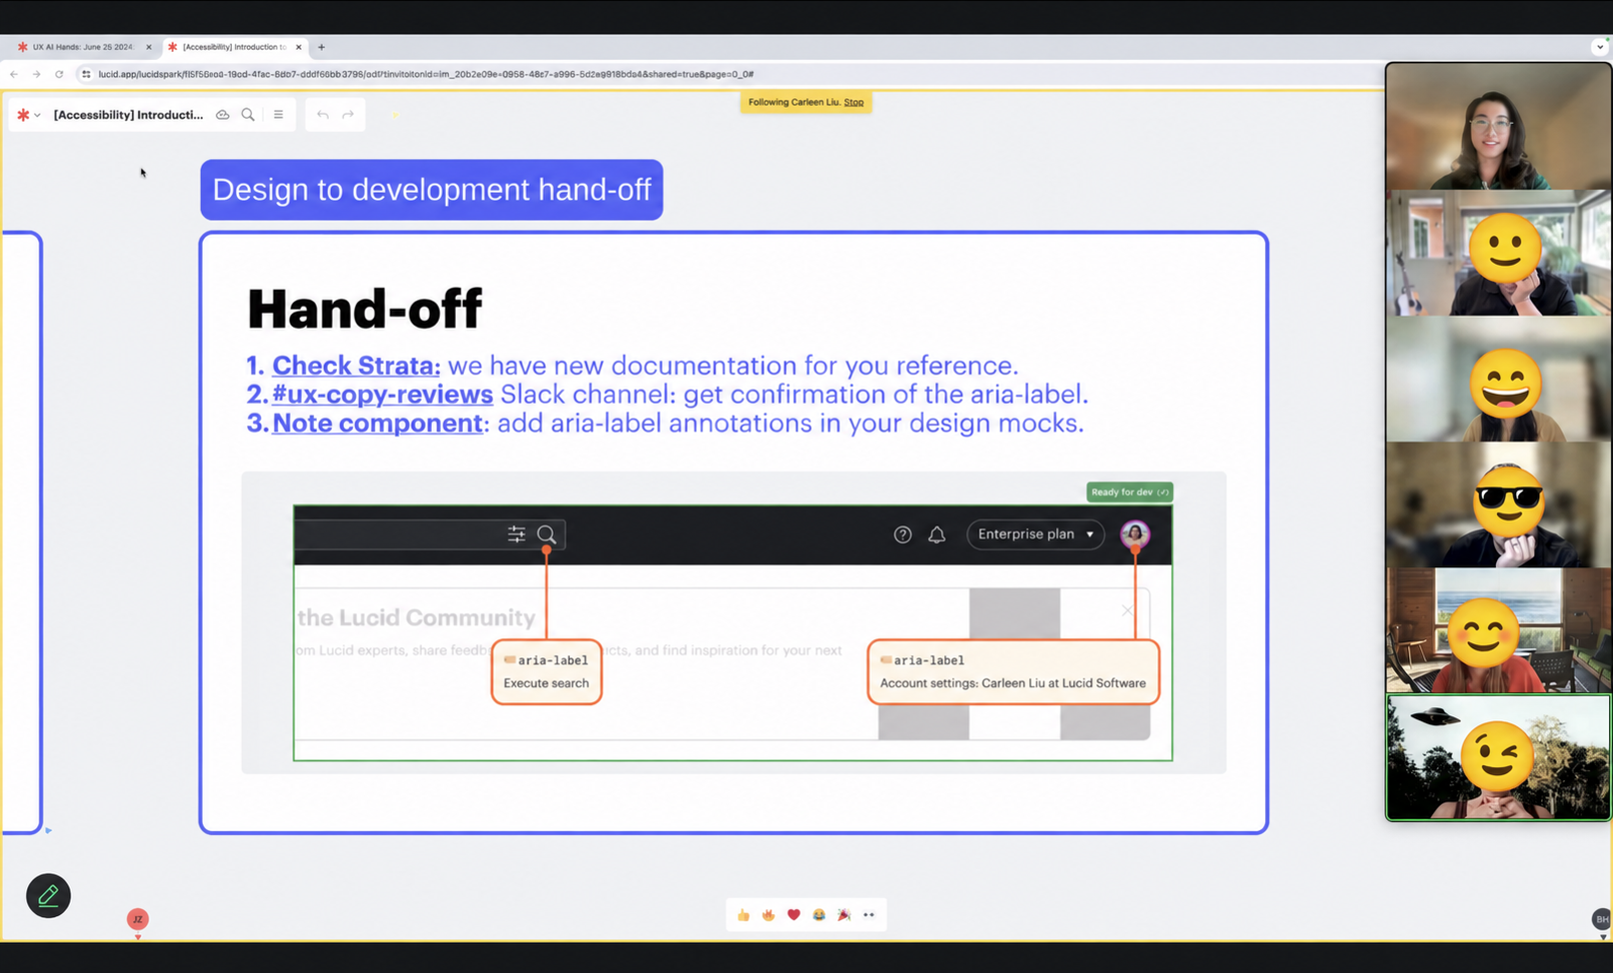Switch to UX All Hands browser tab
The height and width of the screenshot is (973, 1613).
[x=83, y=47]
